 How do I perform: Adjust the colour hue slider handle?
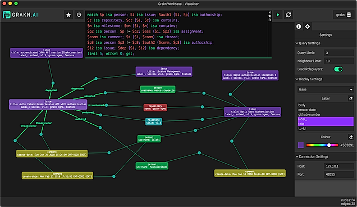point(329,145)
